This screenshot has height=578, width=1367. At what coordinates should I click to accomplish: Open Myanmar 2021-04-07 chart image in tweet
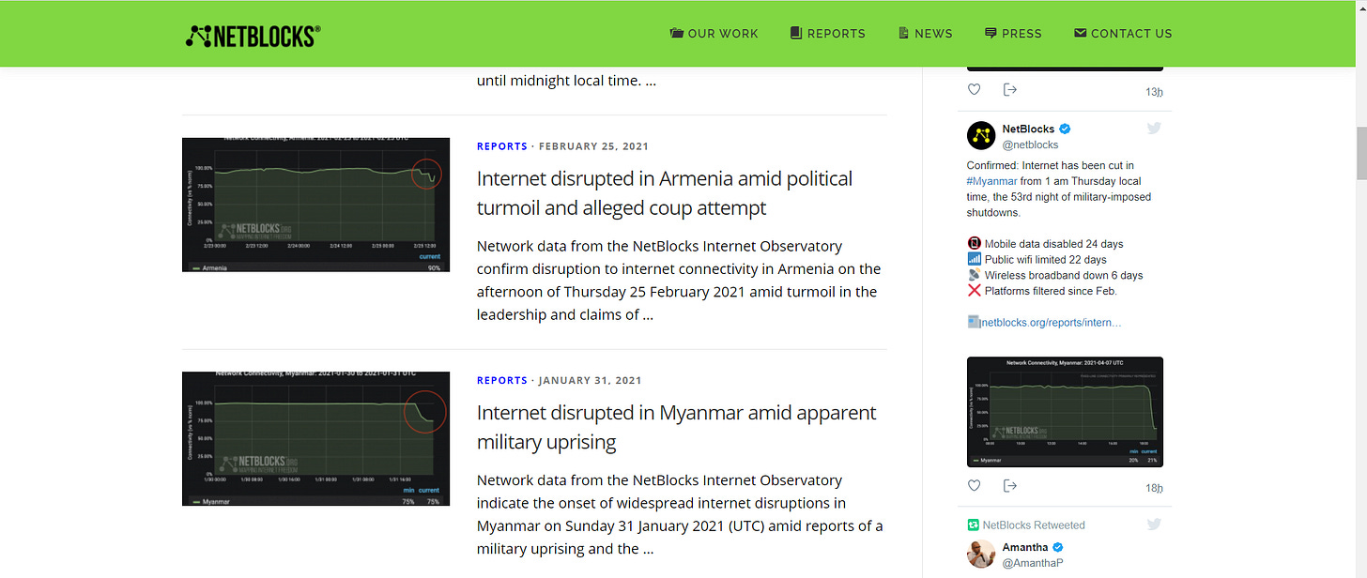click(x=1065, y=412)
